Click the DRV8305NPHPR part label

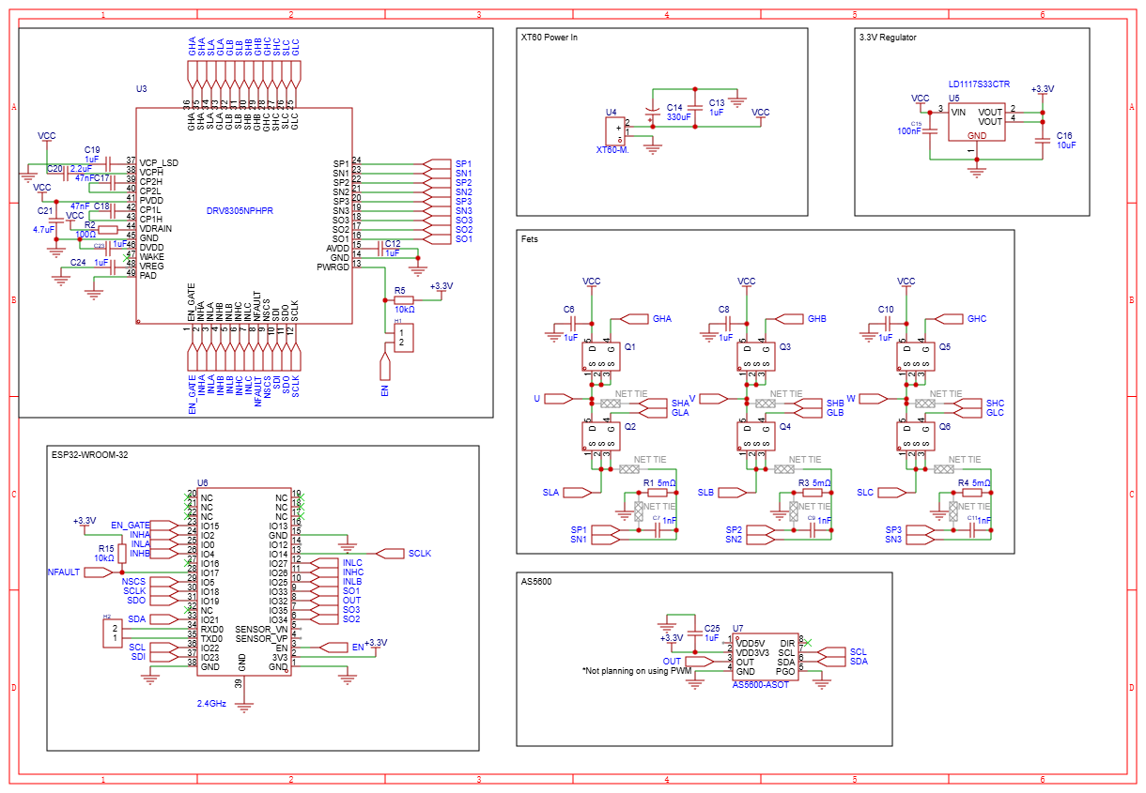[x=240, y=211]
